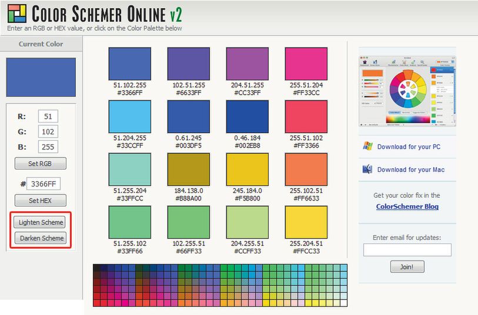Click the 184.138.0 RGB label
The image size is (478, 315).
tap(188, 191)
